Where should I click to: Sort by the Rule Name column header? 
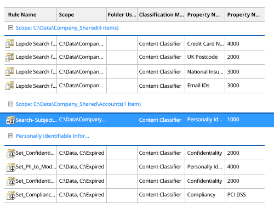pos(31,15)
